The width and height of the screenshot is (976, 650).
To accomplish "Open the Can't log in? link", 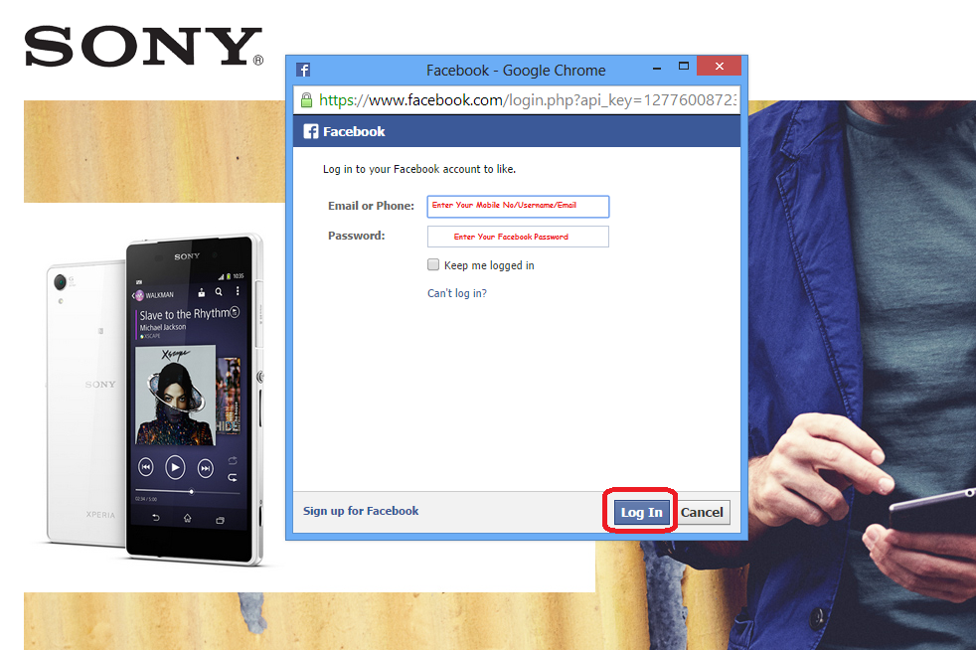I will click(457, 293).
